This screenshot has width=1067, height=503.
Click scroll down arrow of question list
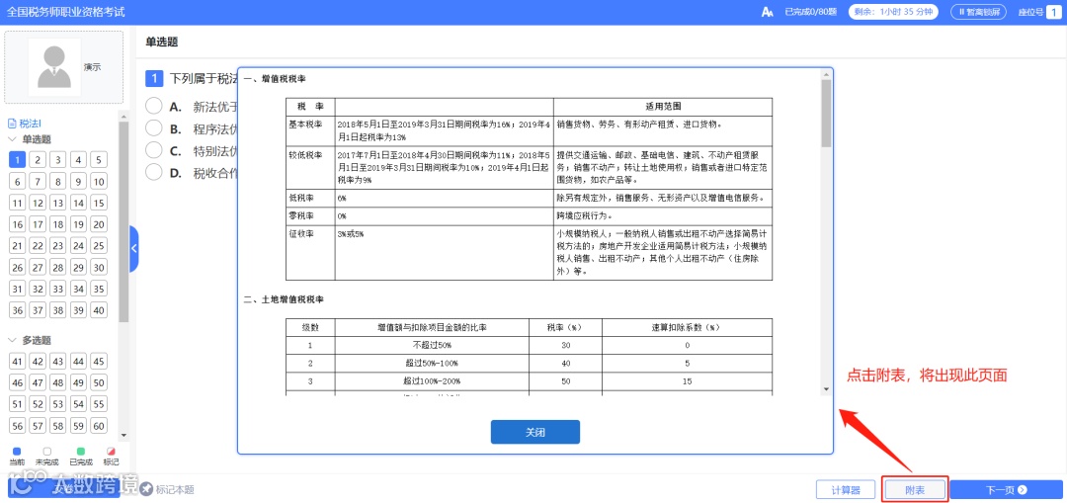[123, 435]
